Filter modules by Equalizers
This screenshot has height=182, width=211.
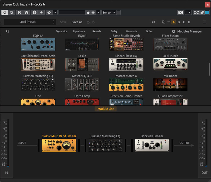coord(79,31)
